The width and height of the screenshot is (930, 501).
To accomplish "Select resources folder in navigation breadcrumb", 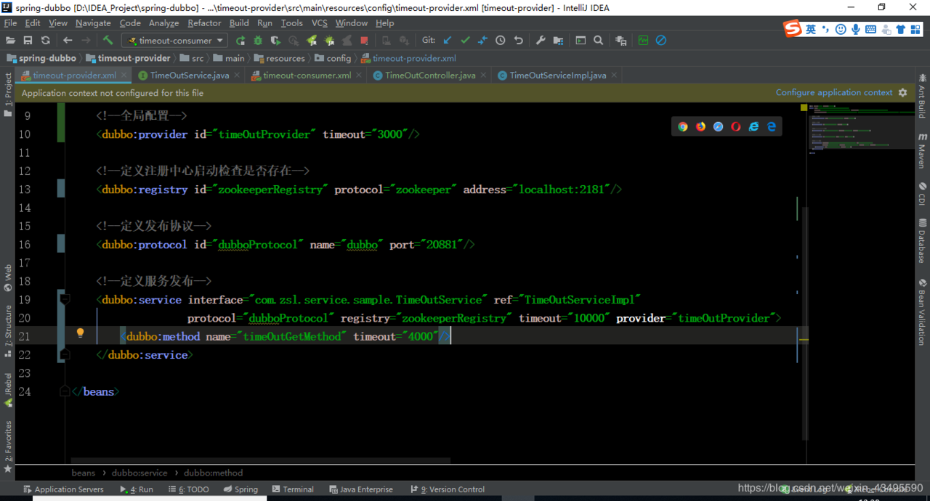I will [x=280, y=58].
